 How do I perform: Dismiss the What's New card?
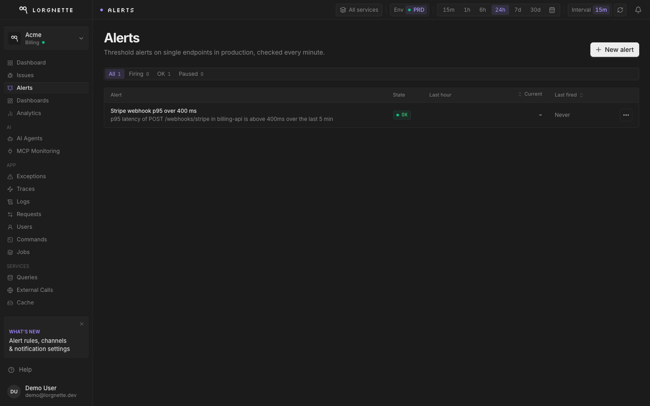coord(82,324)
